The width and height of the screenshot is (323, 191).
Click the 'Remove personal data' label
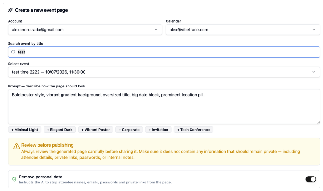(41, 177)
